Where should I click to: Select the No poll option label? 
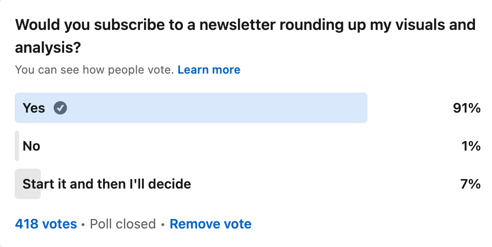pyautogui.click(x=31, y=146)
